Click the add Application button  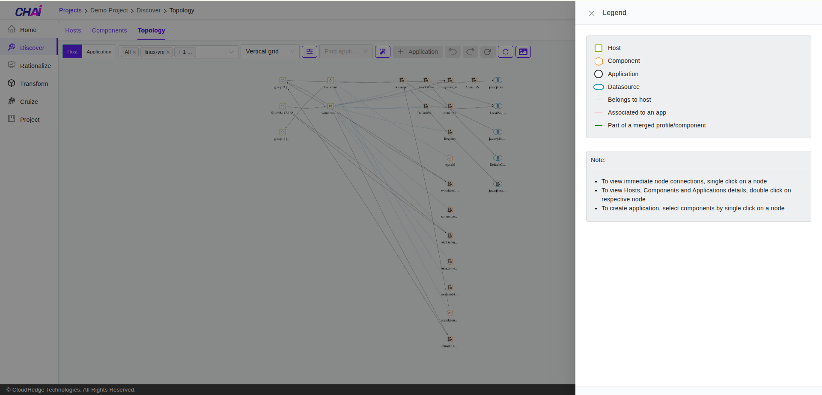pos(418,52)
